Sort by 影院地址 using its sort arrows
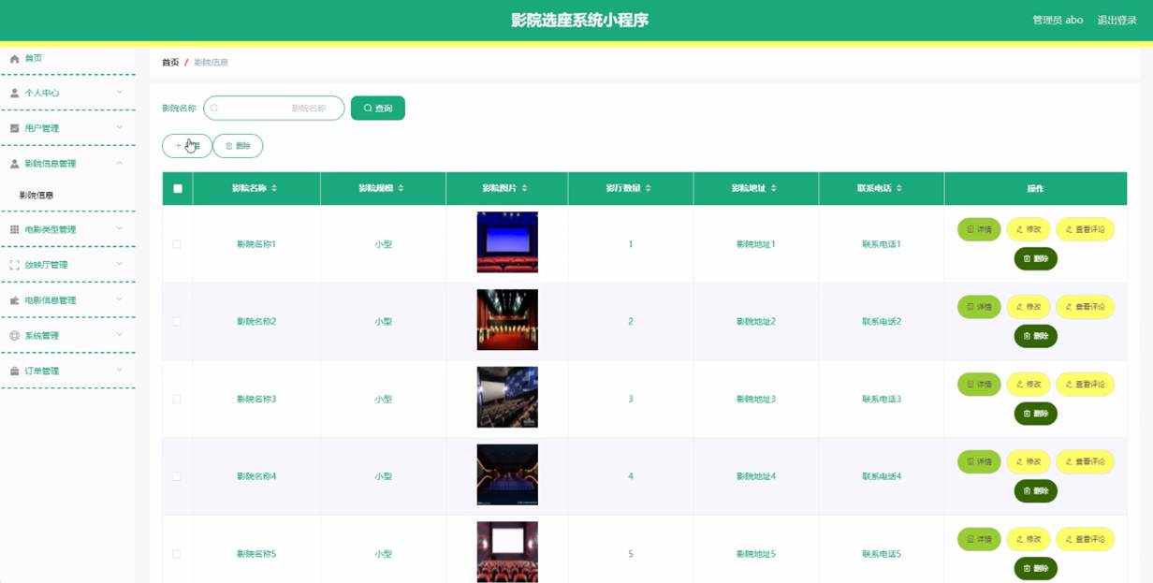Viewport: 1153px width, 583px height. click(774, 188)
